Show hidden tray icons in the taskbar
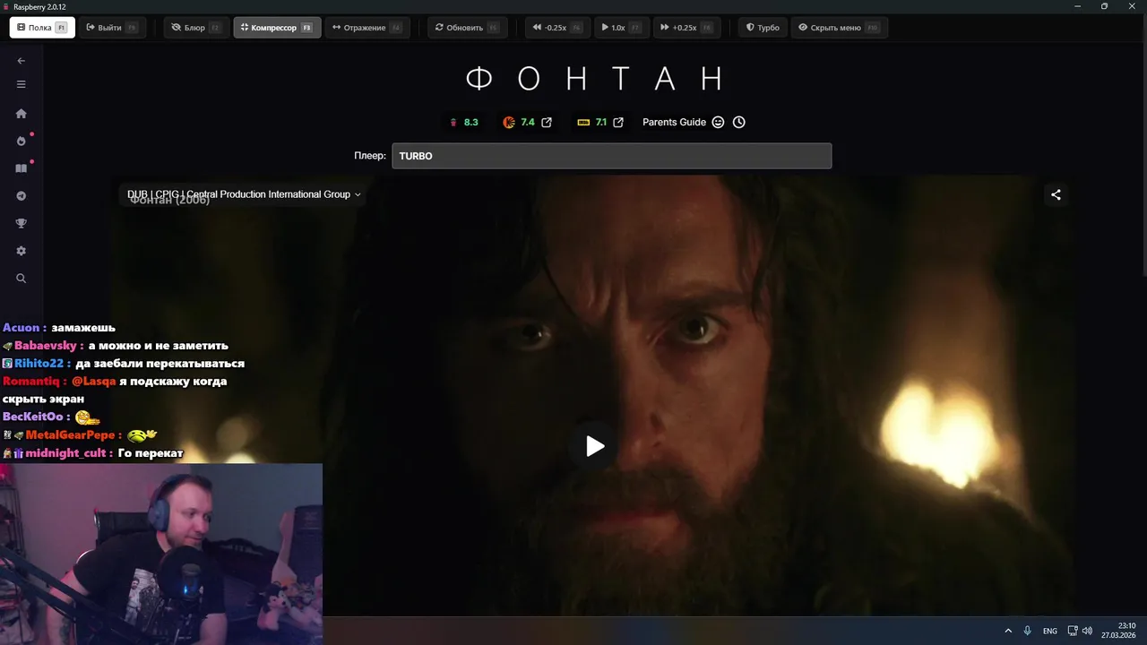Viewport: 1147px width, 645px height. (x=1008, y=631)
